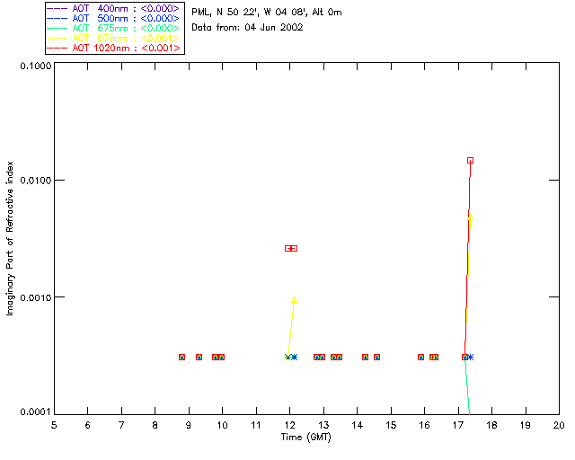Image resolution: width=575 pixels, height=460 pixels.
Task: Click the x-axis tick label 12
Action: [290, 426]
